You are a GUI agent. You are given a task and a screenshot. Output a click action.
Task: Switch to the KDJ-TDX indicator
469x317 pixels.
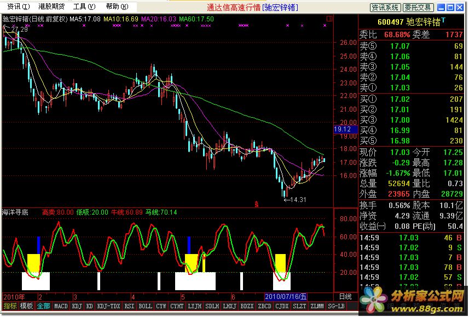coord(108,306)
